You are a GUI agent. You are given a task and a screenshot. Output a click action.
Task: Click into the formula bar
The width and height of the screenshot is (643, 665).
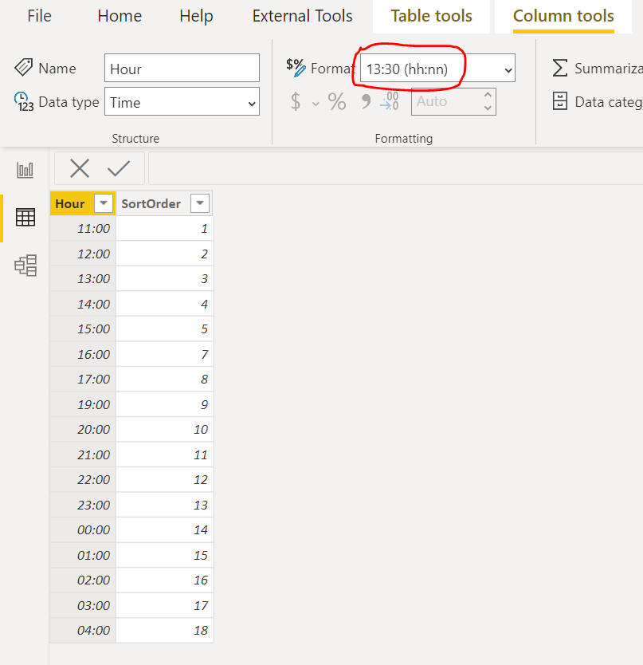point(395,168)
